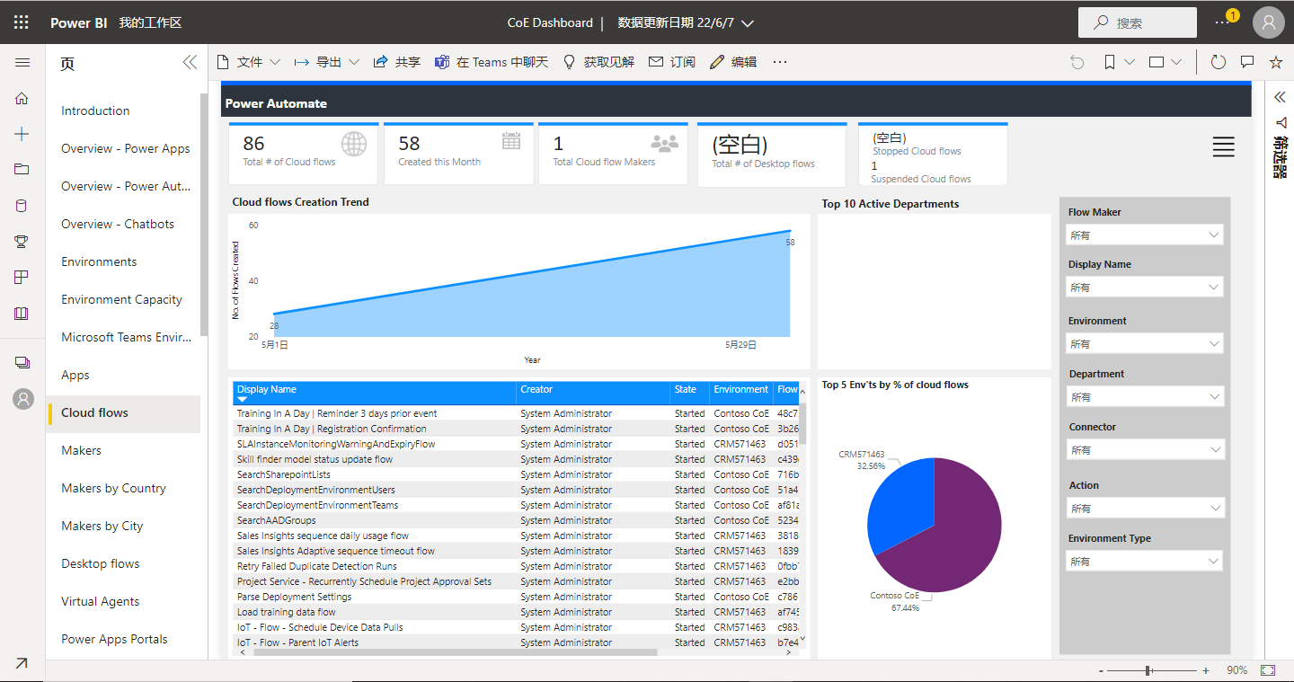Screen dimensions: 1294x682
Task: Open the comments icon
Action: [x=1247, y=62]
